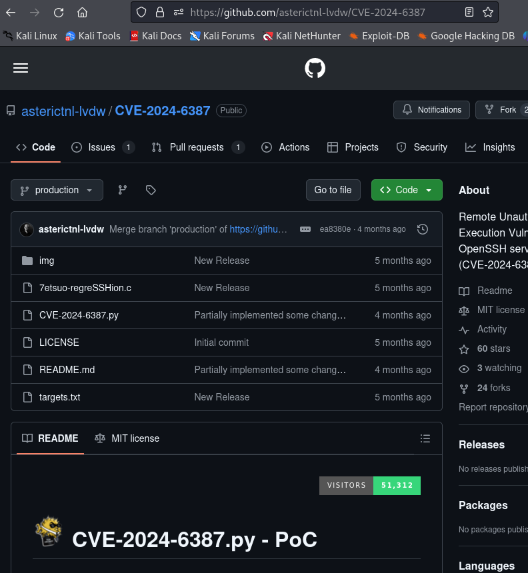Open the img folder
This screenshot has width=528, height=573.
(x=47, y=261)
